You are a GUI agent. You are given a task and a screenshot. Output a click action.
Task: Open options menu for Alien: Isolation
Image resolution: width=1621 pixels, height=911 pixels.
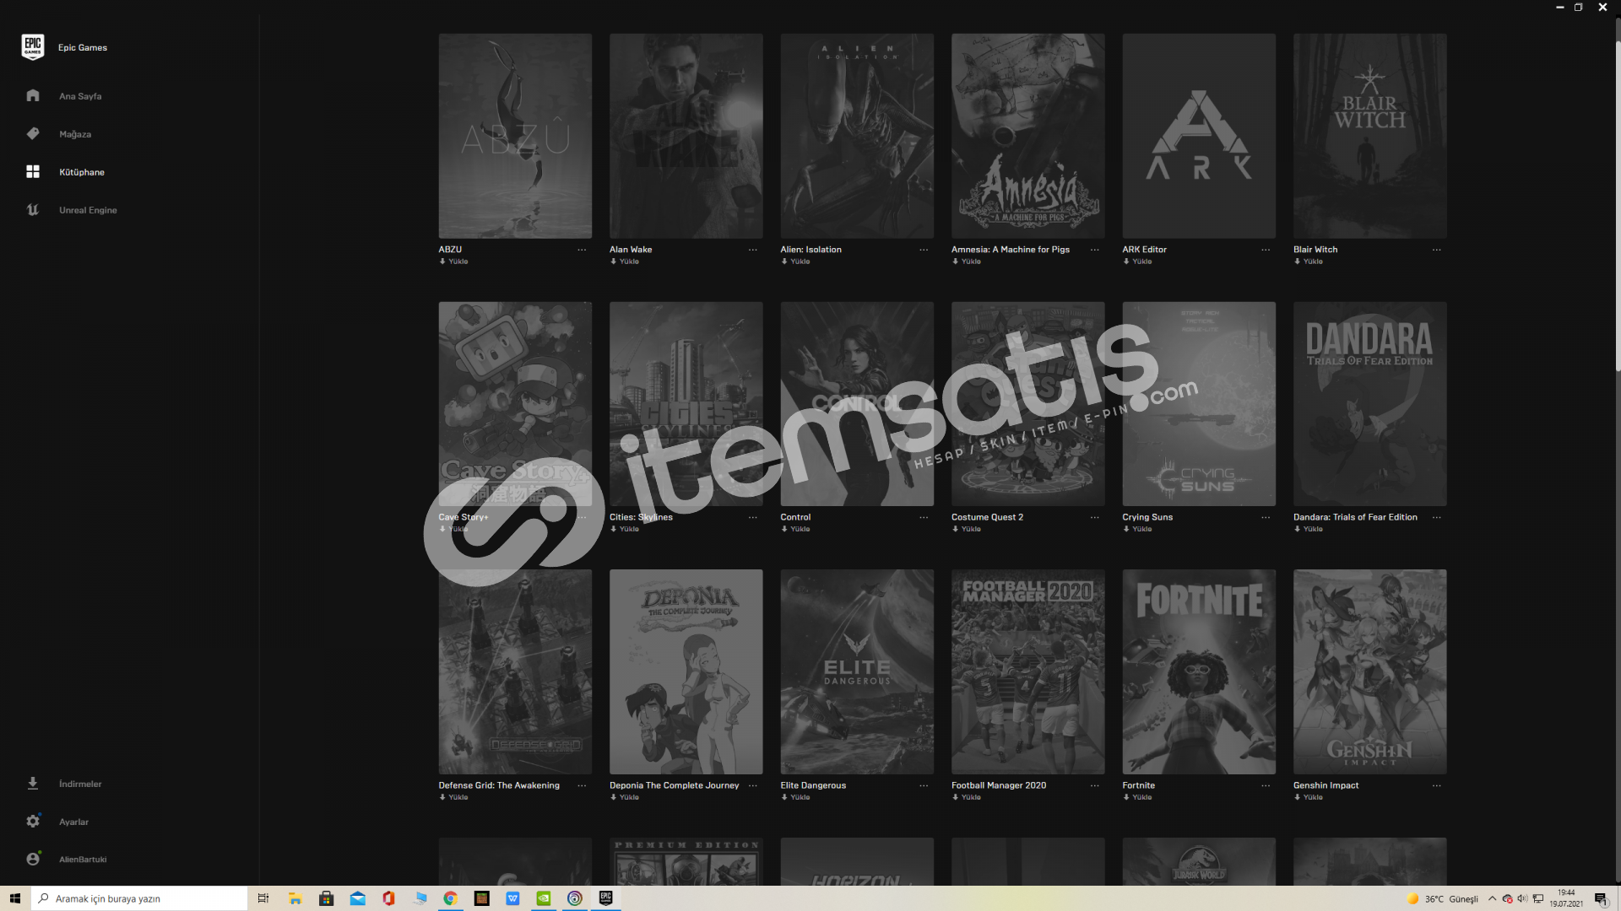(x=924, y=250)
